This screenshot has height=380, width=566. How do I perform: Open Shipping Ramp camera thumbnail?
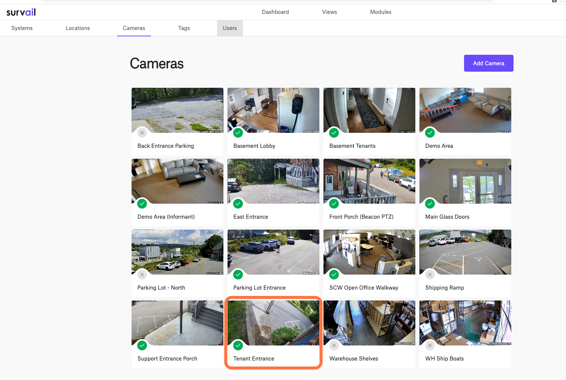(x=465, y=252)
